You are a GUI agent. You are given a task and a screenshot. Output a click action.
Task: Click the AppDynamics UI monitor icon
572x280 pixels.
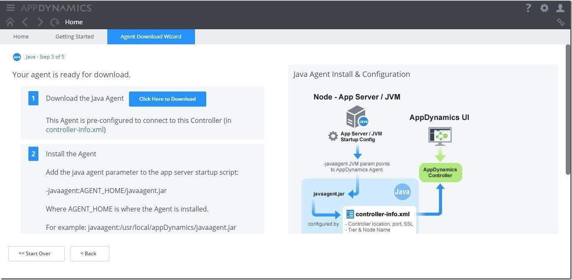point(440,136)
